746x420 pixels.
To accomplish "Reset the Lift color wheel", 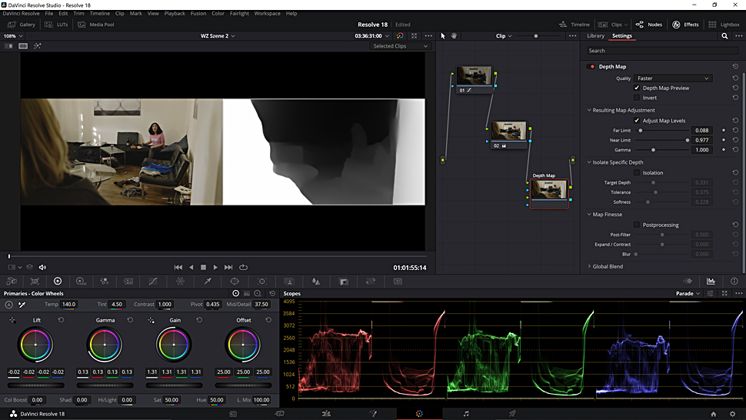I will [x=61, y=320].
